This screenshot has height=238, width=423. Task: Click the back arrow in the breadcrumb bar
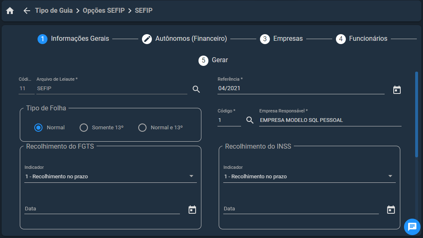click(x=27, y=11)
